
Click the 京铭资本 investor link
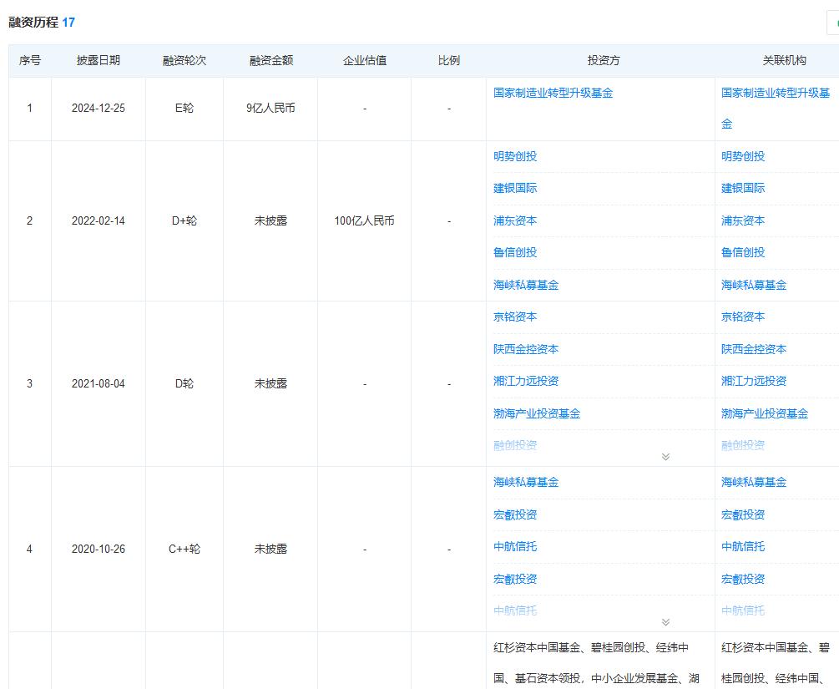(x=514, y=317)
